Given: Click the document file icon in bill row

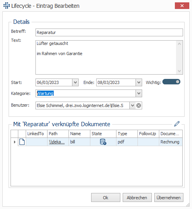Looking at the screenshot, I should [x=22, y=142].
